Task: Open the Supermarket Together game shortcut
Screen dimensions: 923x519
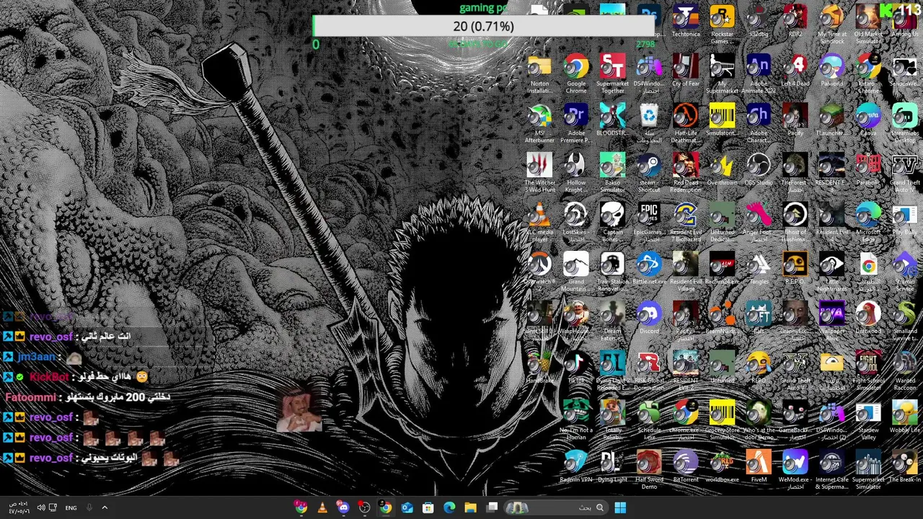Action: tap(612, 74)
